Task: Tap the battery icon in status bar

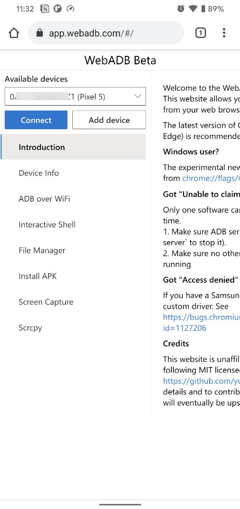Action: coord(203,9)
